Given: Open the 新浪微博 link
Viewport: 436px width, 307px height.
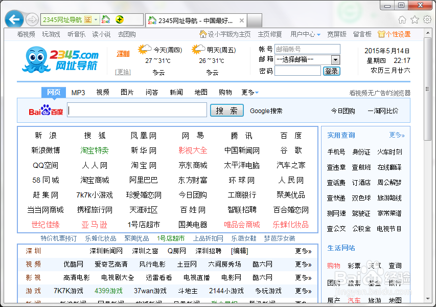Looking at the screenshot, I should [45, 150].
